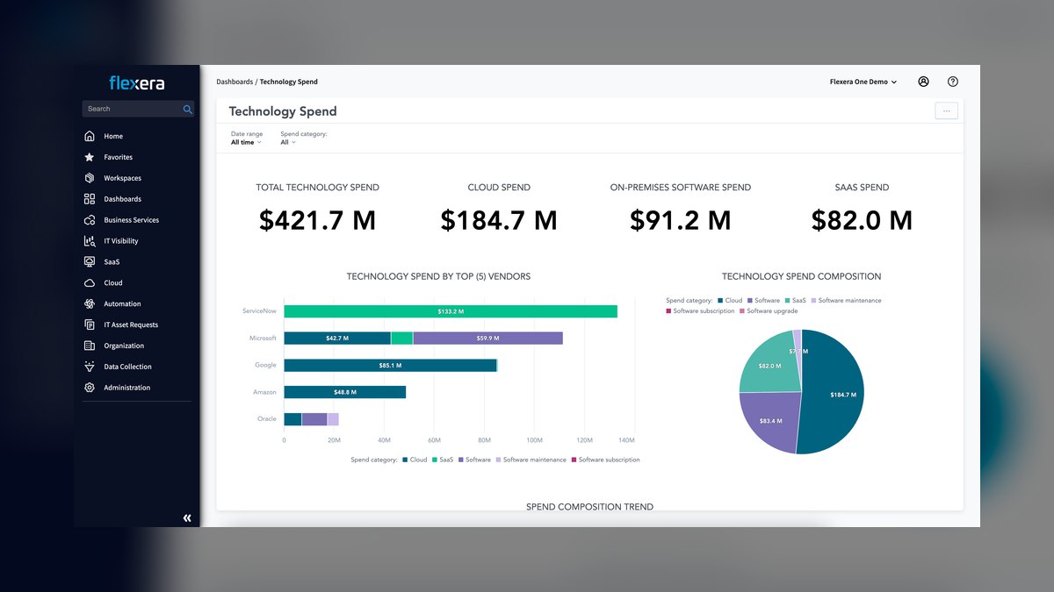This screenshot has width=1054, height=592.
Task: Open the help question mark icon
Action: point(953,82)
